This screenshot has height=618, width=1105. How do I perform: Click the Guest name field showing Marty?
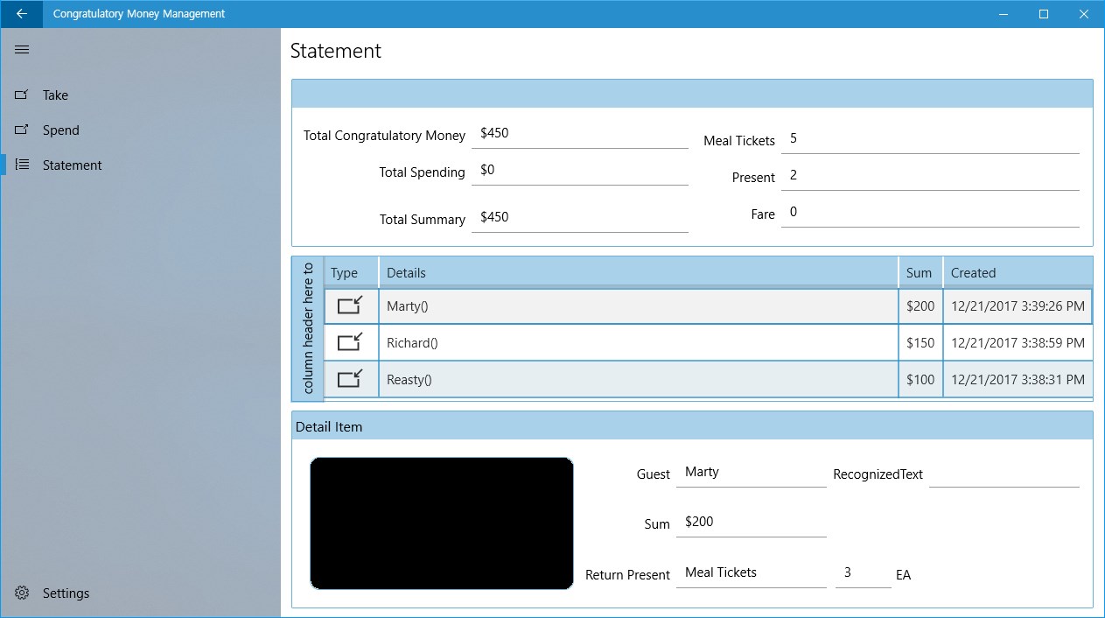[751, 473]
